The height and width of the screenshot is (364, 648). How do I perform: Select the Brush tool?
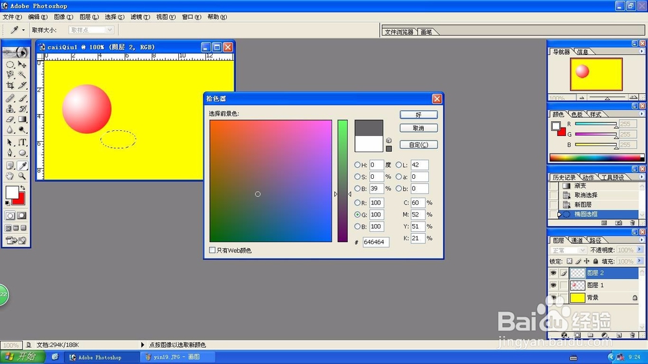point(22,98)
